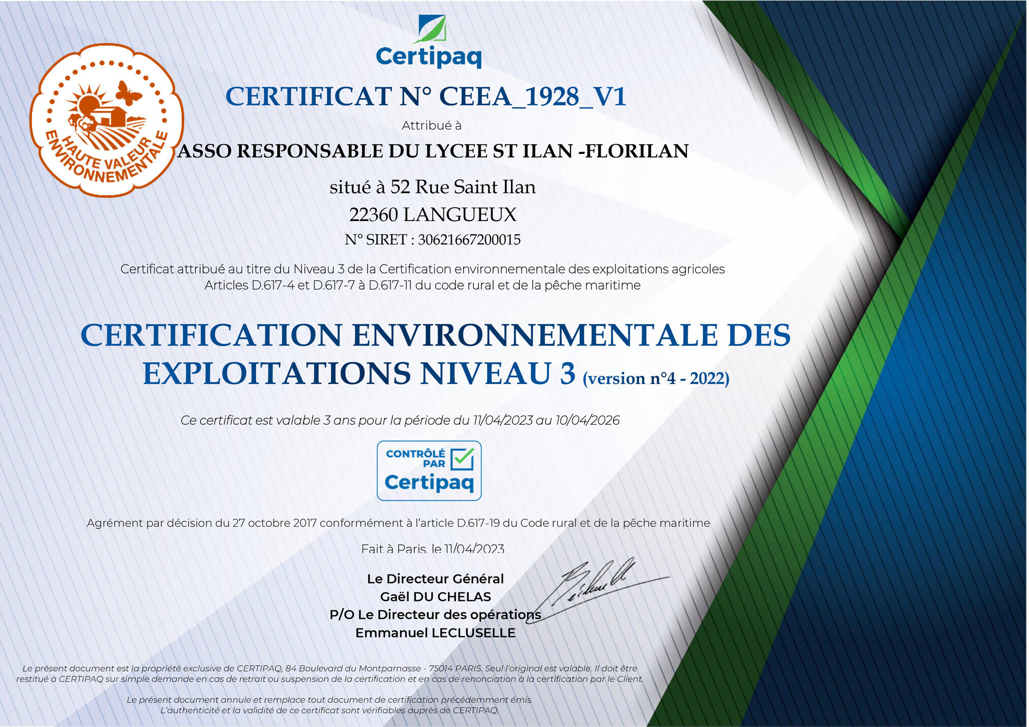Viewport: 1029px width, 727px height.
Task: Click the name Gaël DU CHELAS
Action: coord(435,597)
